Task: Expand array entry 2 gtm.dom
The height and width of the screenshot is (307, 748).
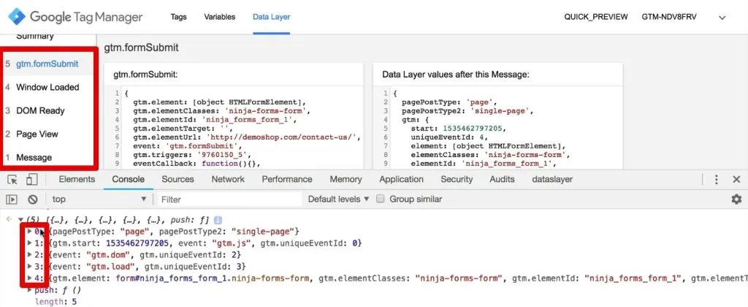Action: pyautogui.click(x=30, y=254)
